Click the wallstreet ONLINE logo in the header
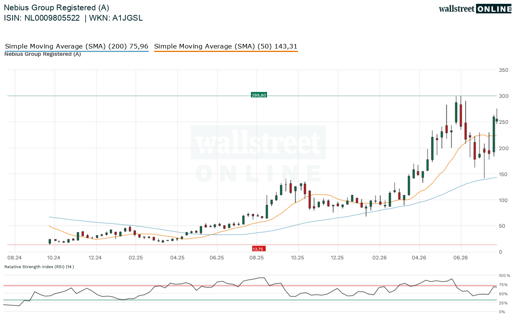The width and height of the screenshot is (516, 322). 475,9
